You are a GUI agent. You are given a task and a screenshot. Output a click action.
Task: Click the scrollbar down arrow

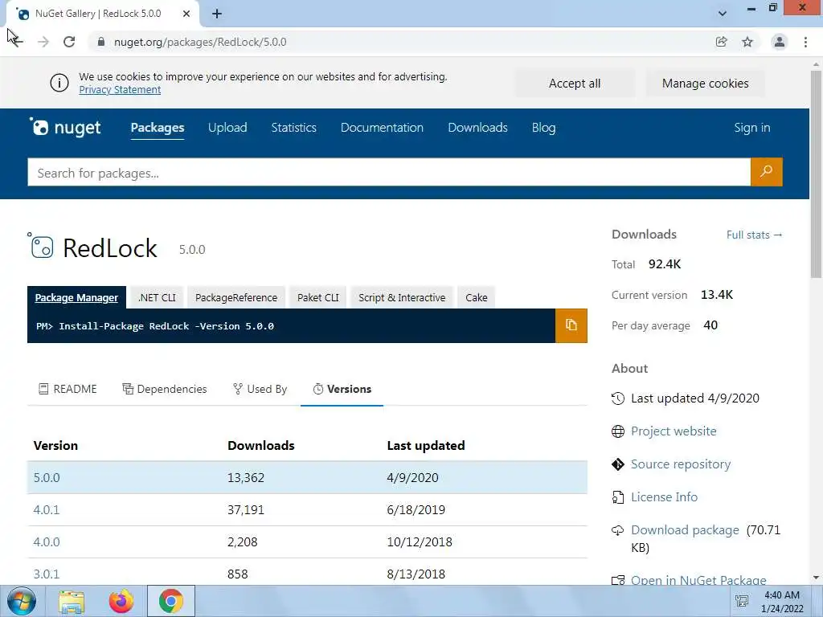tap(817, 578)
